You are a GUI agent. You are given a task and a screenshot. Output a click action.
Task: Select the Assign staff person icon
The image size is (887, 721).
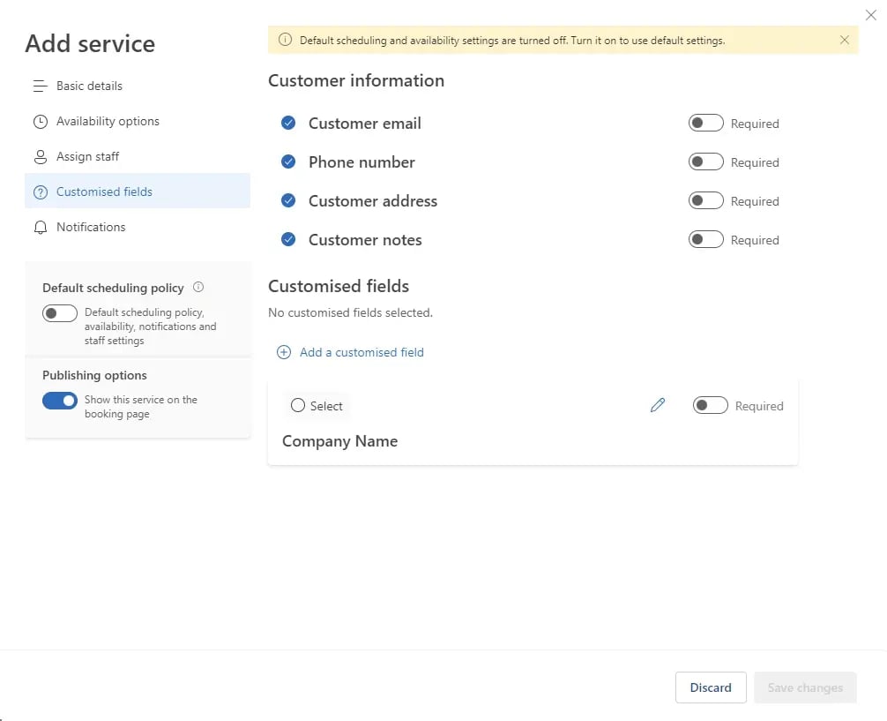40,156
